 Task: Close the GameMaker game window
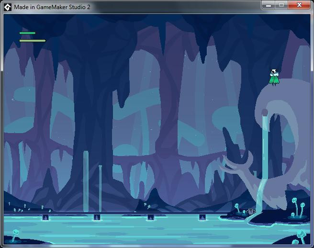[x=299, y=5]
